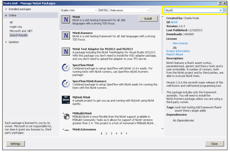Select the NUnit.Extensions package title
This screenshot has height=152, width=230.
click(84, 129)
